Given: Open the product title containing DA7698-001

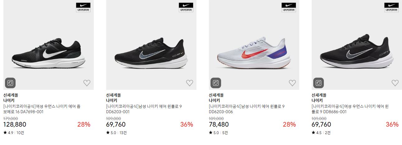Looking at the screenshot, I should 42,109.
